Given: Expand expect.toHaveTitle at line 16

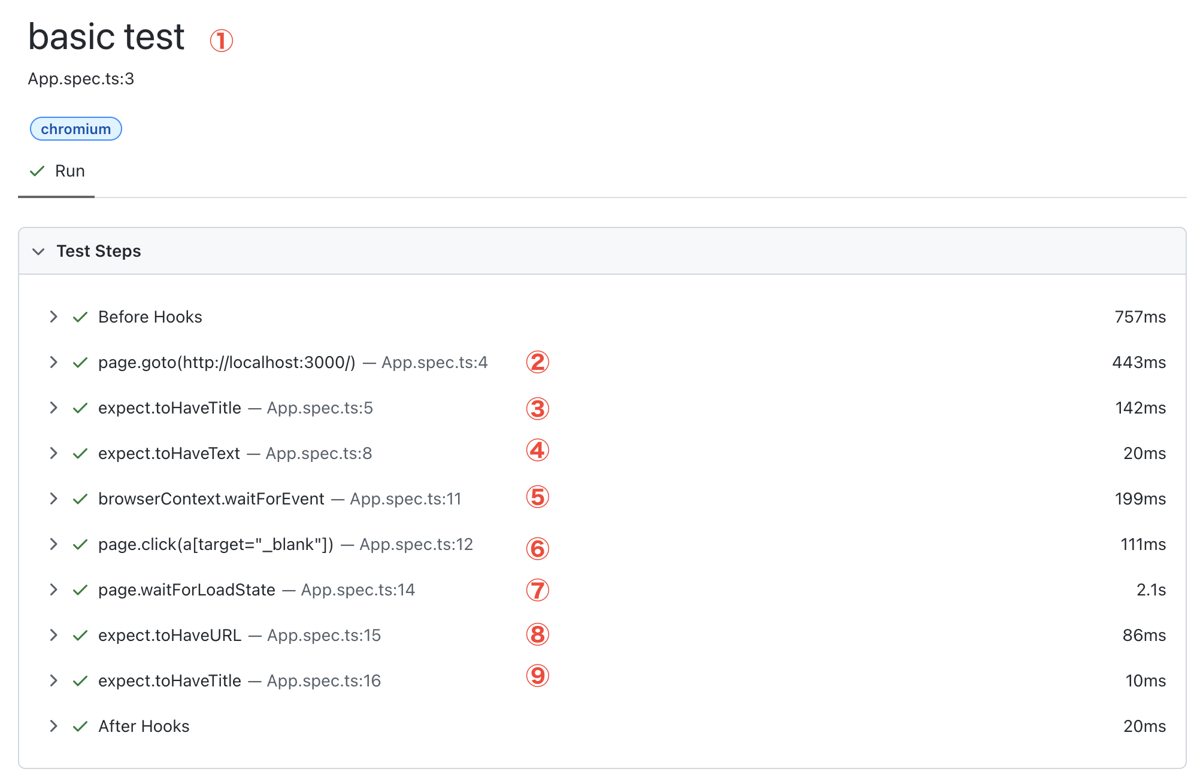Looking at the screenshot, I should point(54,680).
